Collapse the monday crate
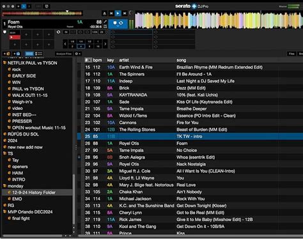This screenshot has width=303, height=239. coord(4,186)
